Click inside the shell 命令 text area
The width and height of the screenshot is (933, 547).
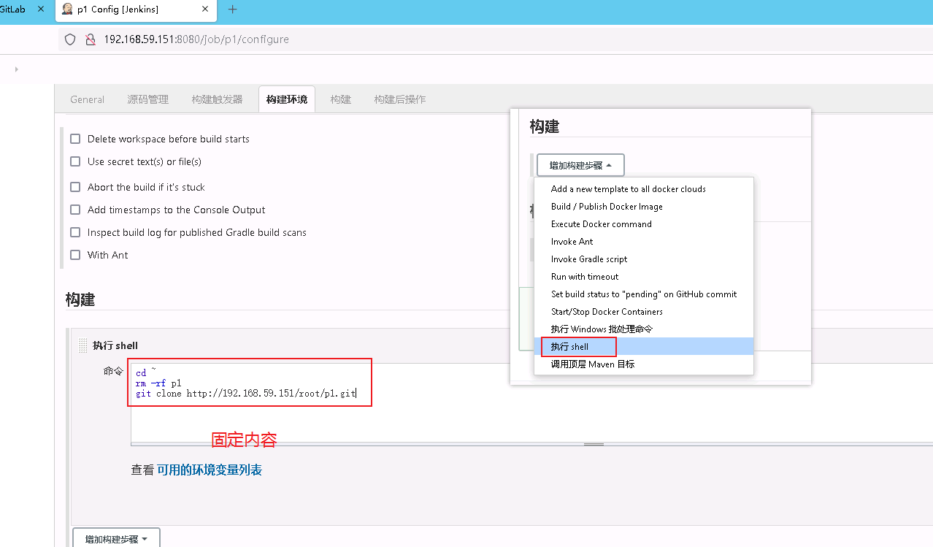(x=531, y=402)
